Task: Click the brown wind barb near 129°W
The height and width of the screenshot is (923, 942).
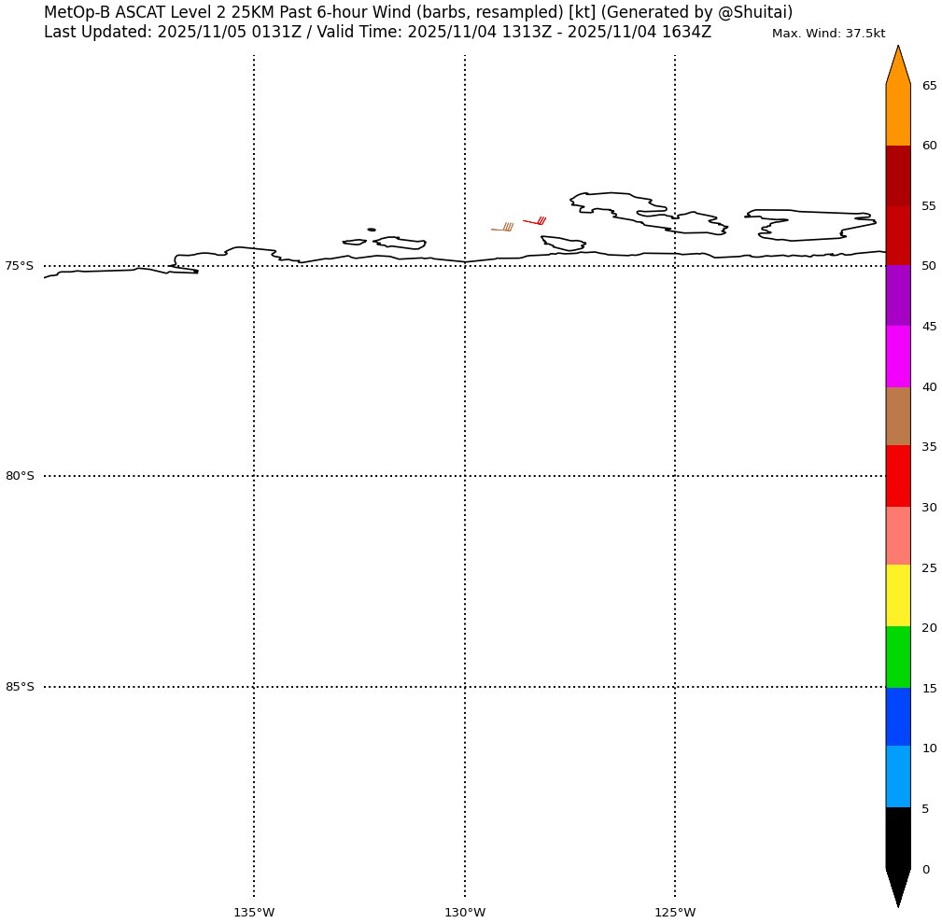Action: pos(502,229)
